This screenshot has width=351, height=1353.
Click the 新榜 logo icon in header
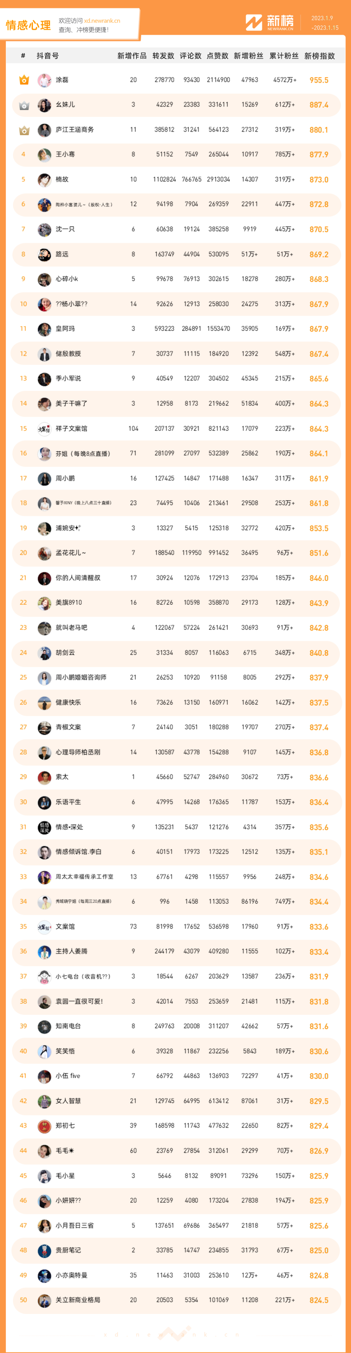(254, 22)
